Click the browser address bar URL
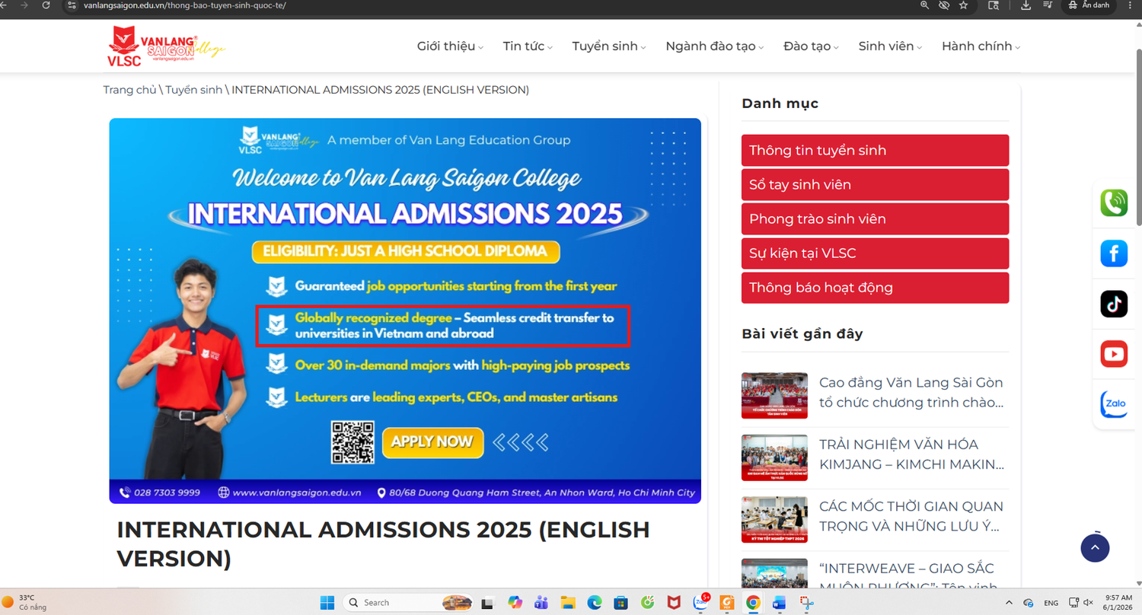This screenshot has width=1142, height=615. pyautogui.click(x=185, y=5)
